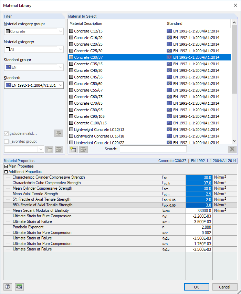Click the EU flag icon of Concrete C50/60 row
The image size is (241, 294).
click(169, 84)
